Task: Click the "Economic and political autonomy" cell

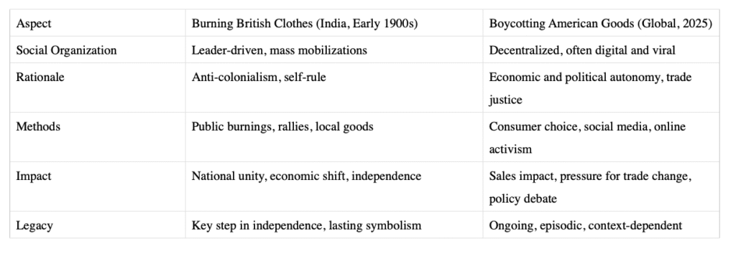Action: point(601,88)
